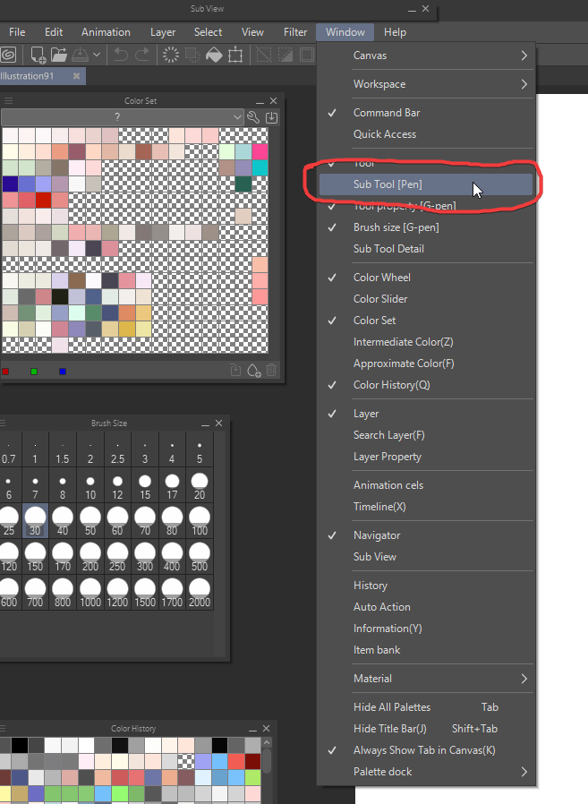Toggle Color Set palette in menu
Viewport: 588px width, 804px height.
pos(426,321)
